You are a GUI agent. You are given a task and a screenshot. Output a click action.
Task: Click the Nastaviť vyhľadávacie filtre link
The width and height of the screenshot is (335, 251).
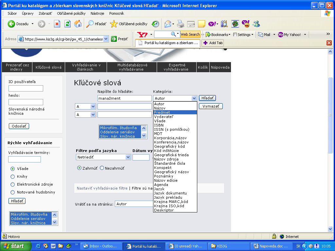tap(102, 188)
